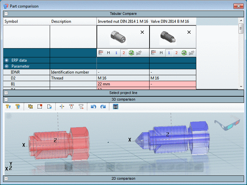The height and width of the screenshot is (185, 247).
Task: Expand the ERP data group
Action: coord(7,60)
